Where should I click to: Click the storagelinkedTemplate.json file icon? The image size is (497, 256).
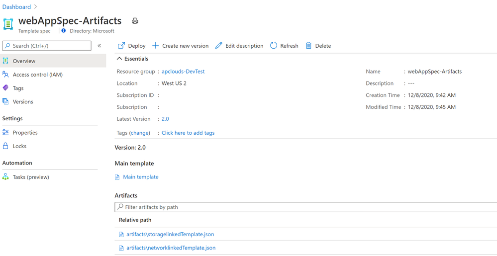(121, 235)
